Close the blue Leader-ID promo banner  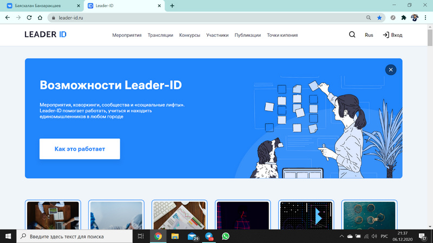coord(390,70)
